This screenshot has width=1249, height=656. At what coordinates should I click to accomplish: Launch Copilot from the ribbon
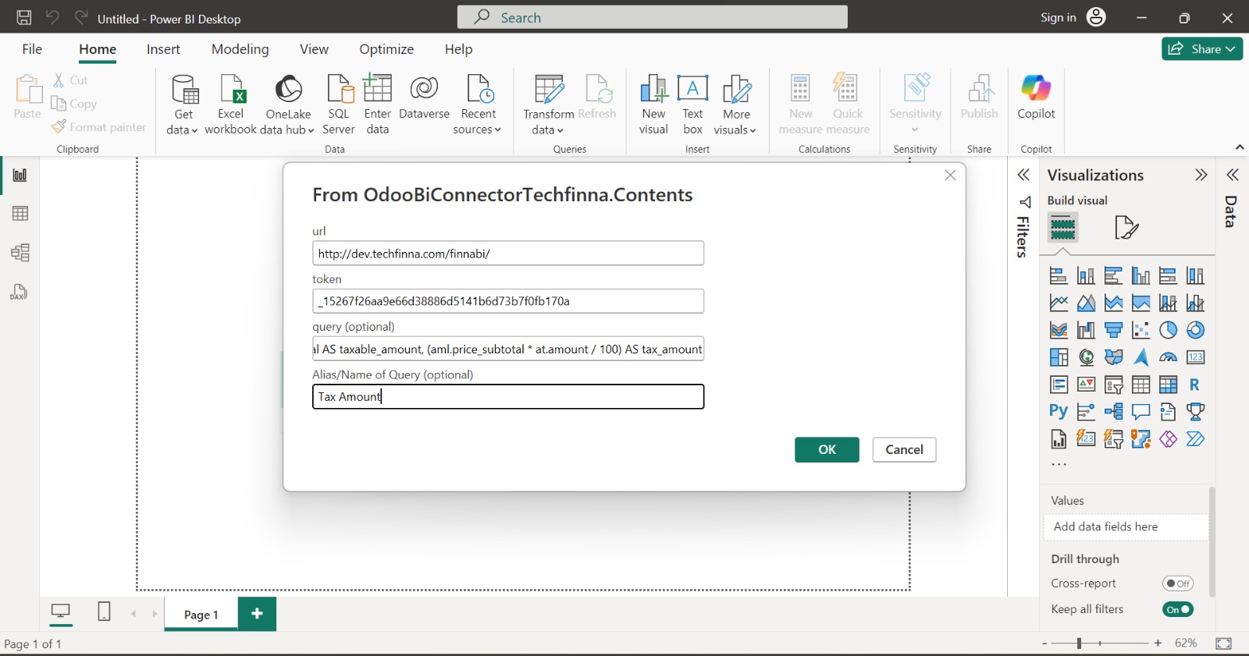[1036, 98]
